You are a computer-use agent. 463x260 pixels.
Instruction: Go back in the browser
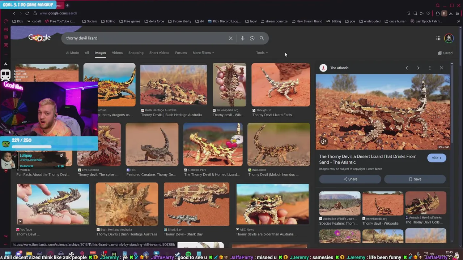coord(14,13)
